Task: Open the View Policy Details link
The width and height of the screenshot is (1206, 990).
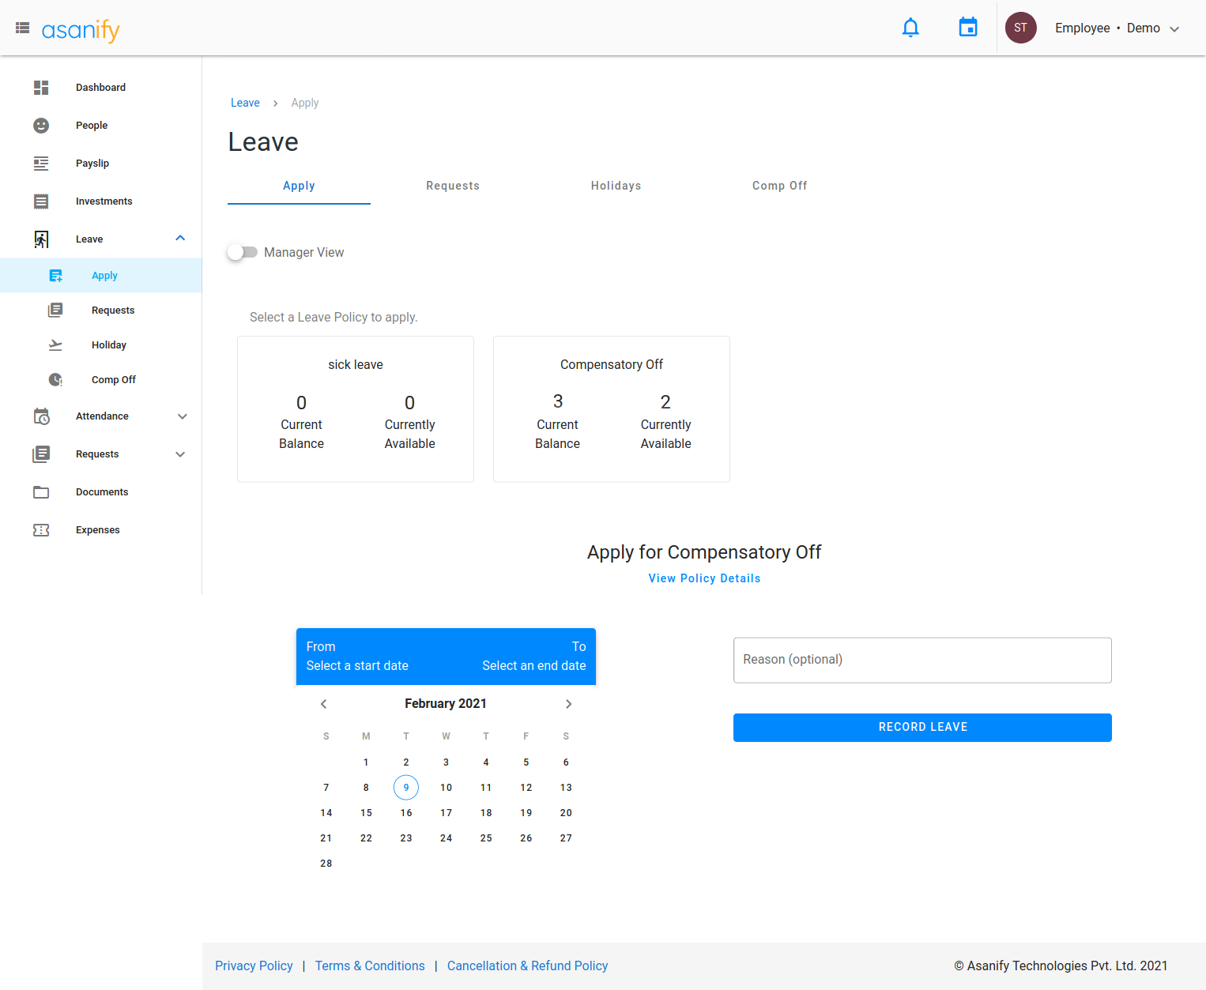Action: [x=704, y=578]
